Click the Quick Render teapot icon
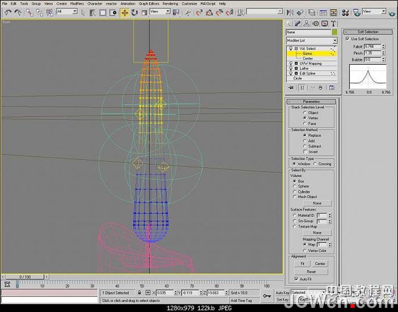This screenshot has height=312, width=398. 392,12
